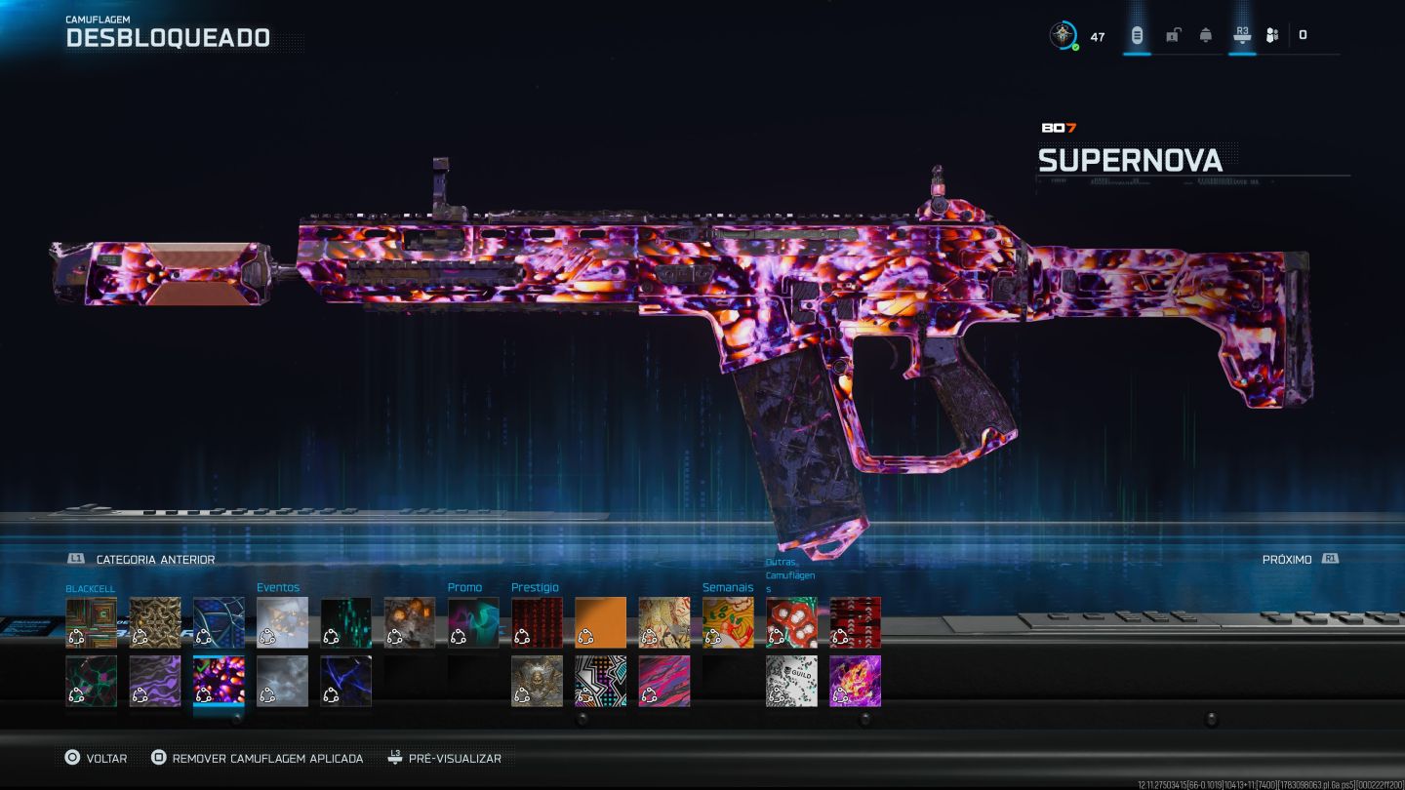
Task: Select the yellow floral Semanais camo
Action: point(728,622)
